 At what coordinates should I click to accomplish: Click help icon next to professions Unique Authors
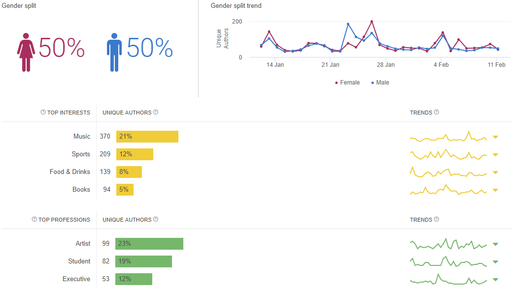click(156, 219)
